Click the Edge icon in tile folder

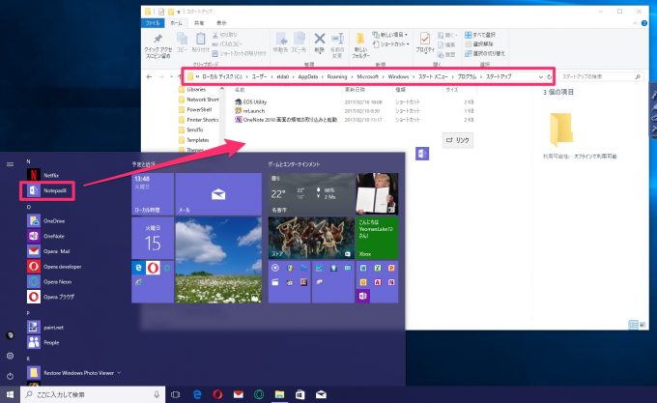point(139,268)
